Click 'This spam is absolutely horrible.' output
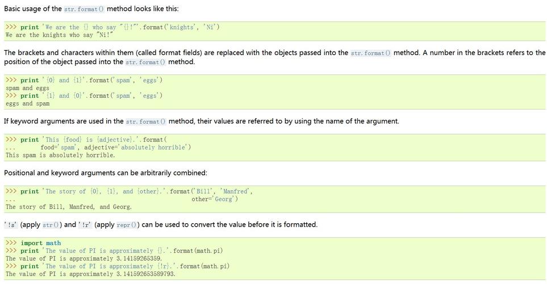547x284 pixels. pos(60,155)
